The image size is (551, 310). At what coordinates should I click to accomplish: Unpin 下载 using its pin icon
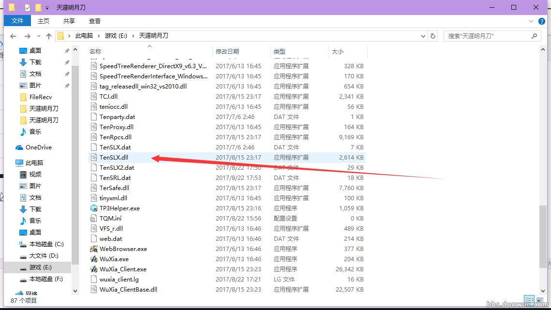point(68,62)
